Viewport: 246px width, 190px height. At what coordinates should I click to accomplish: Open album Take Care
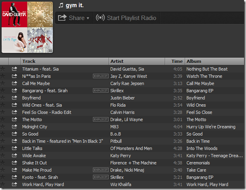(196, 170)
